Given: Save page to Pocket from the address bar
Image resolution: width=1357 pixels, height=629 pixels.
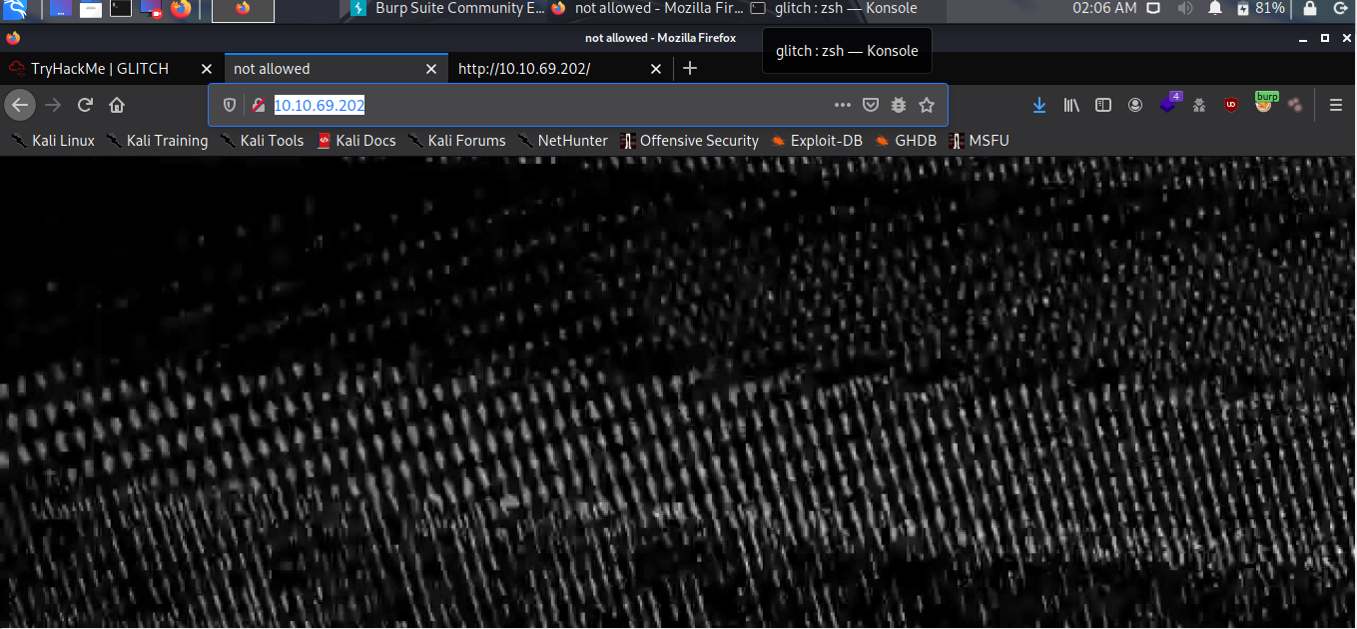Looking at the screenshot, I should [x=871, y=104].
